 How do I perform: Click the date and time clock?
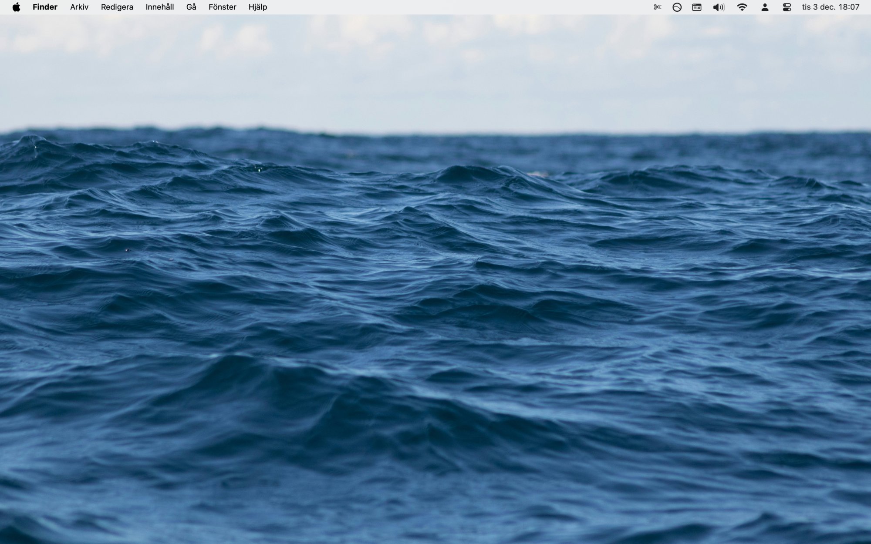click(830, 7)
